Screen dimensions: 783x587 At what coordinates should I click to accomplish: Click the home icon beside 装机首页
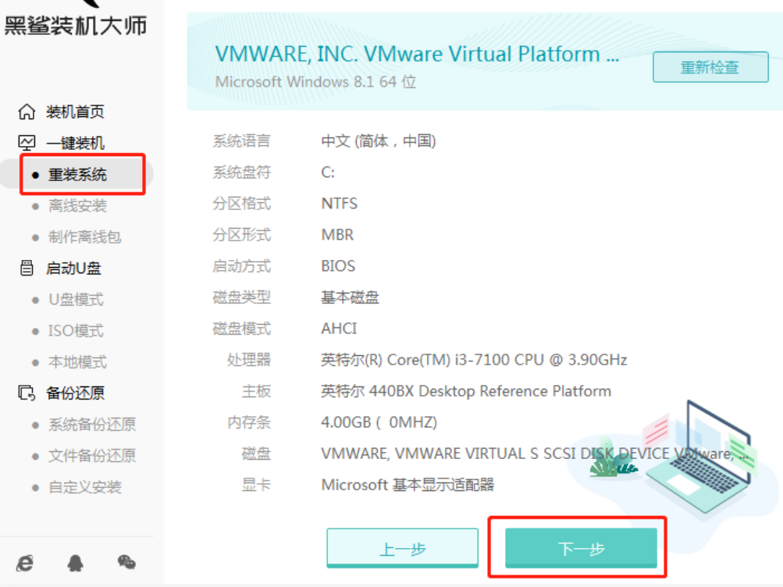tap(27, 112)
